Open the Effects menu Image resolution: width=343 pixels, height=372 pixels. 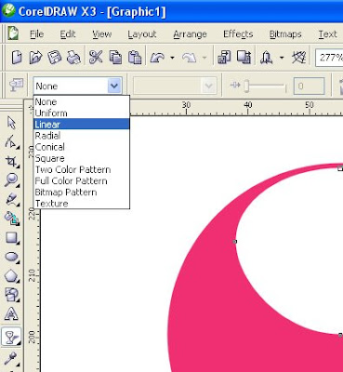click(x=238, y=34)
